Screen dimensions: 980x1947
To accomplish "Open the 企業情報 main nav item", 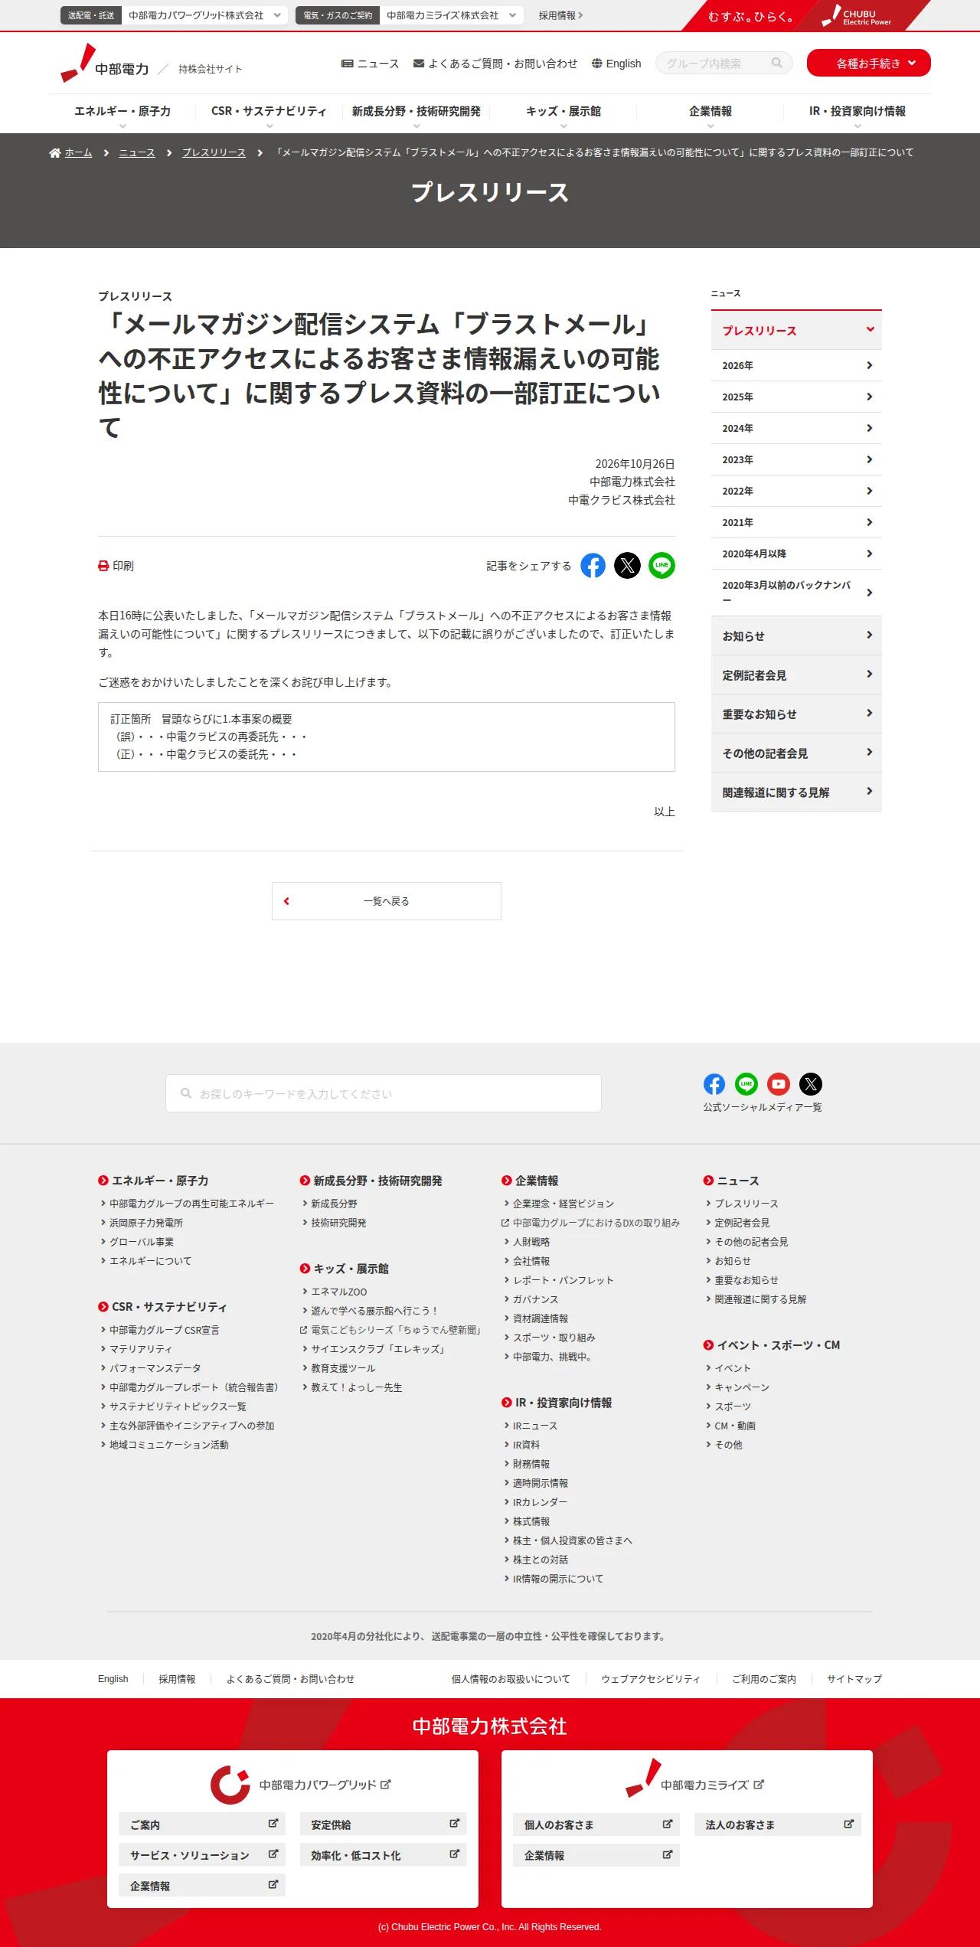I will tap(710, 113).
